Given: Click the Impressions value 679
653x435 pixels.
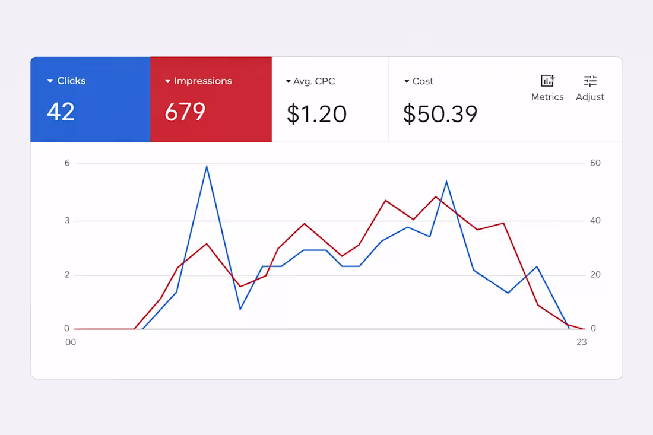Looking at the screenshot, I should coord(185,112).
